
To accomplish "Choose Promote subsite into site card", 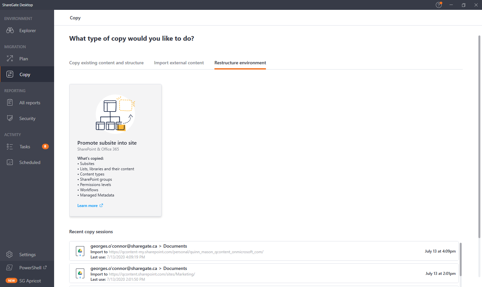I will click(x=115, y=150).
